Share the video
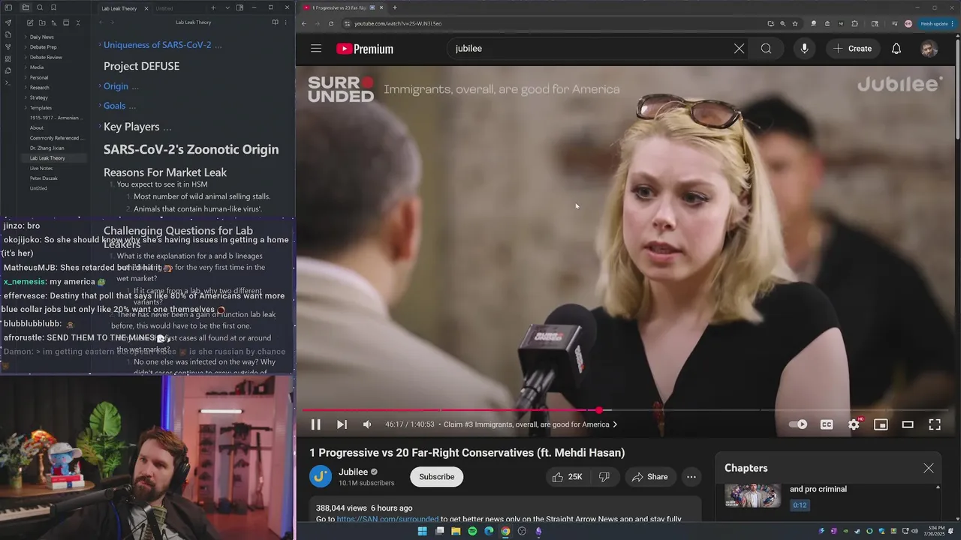This screenshot has height=540, width=961. coord(649,477)
